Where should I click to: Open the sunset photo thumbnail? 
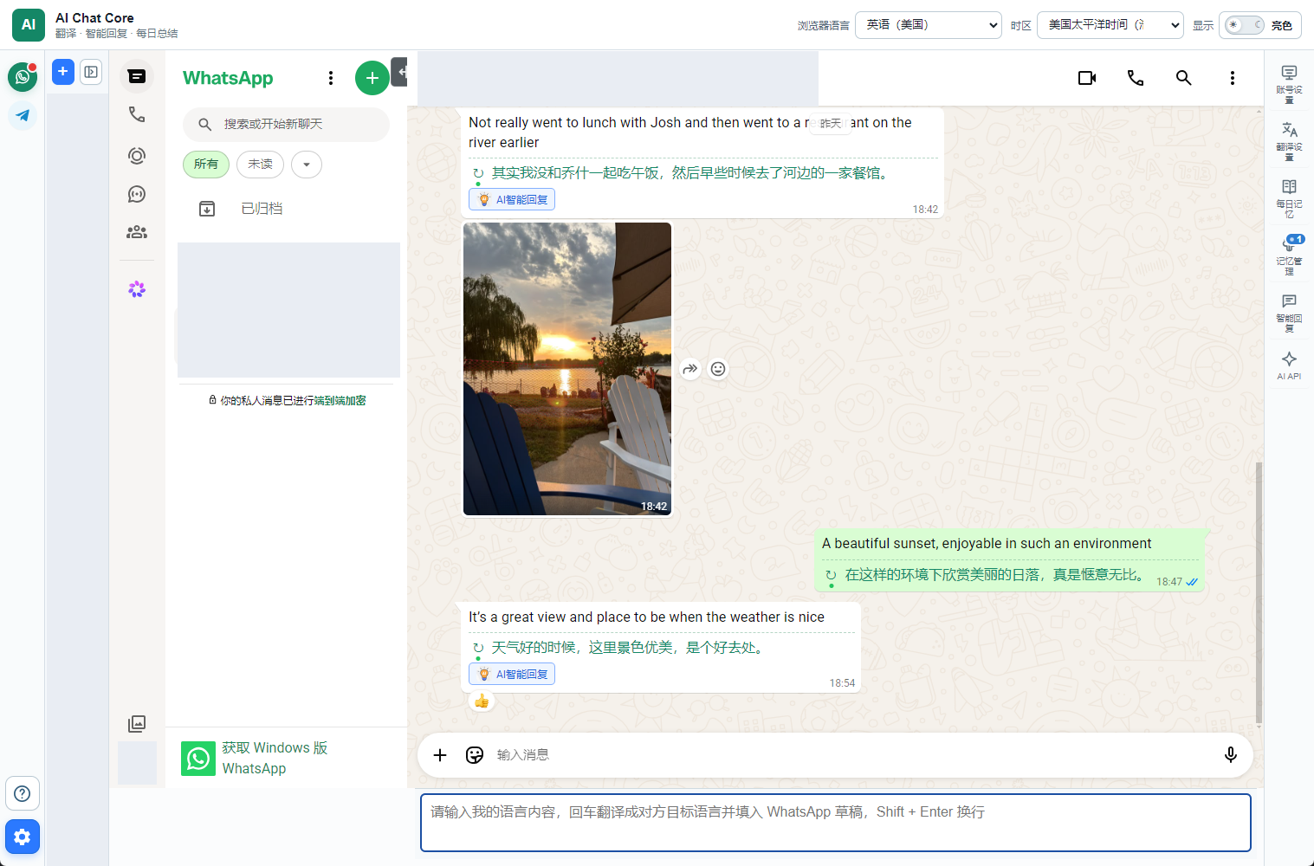pos(567,369)
